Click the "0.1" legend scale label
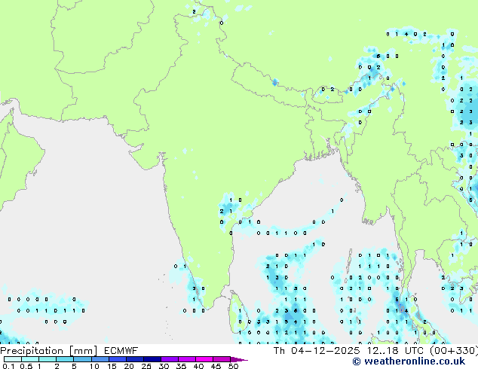The height and width of the screenshot is (369, 478). click(8, 366)
